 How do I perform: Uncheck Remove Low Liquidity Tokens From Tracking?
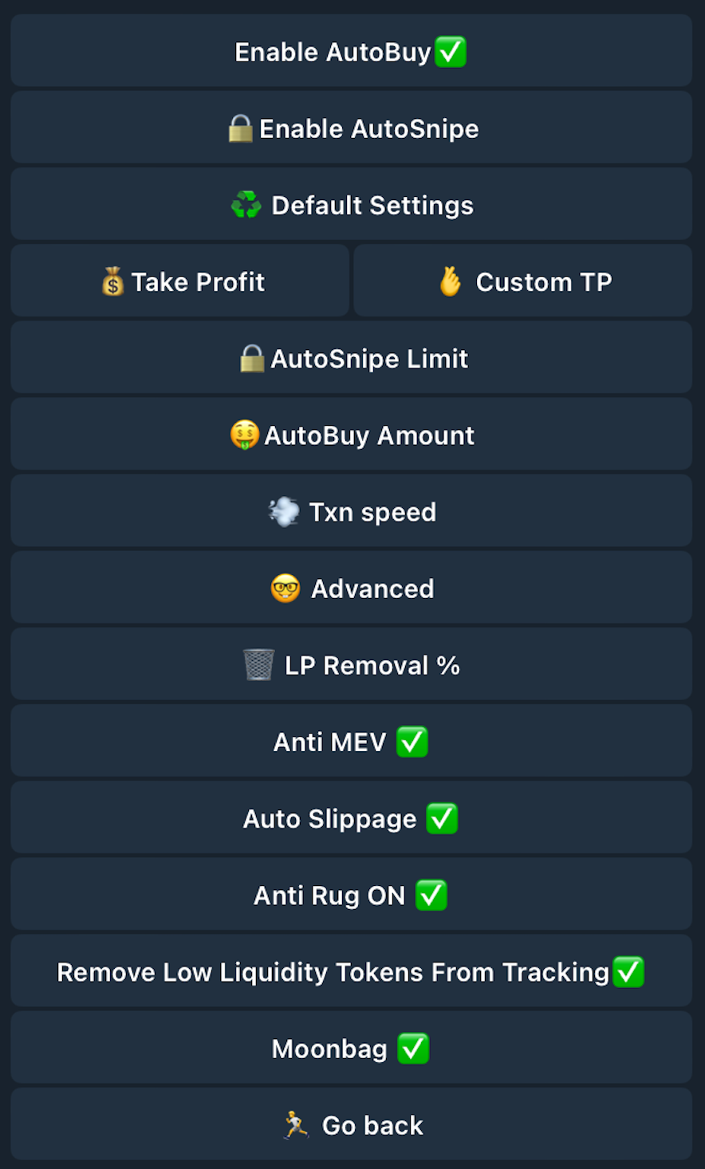(628, 972)
